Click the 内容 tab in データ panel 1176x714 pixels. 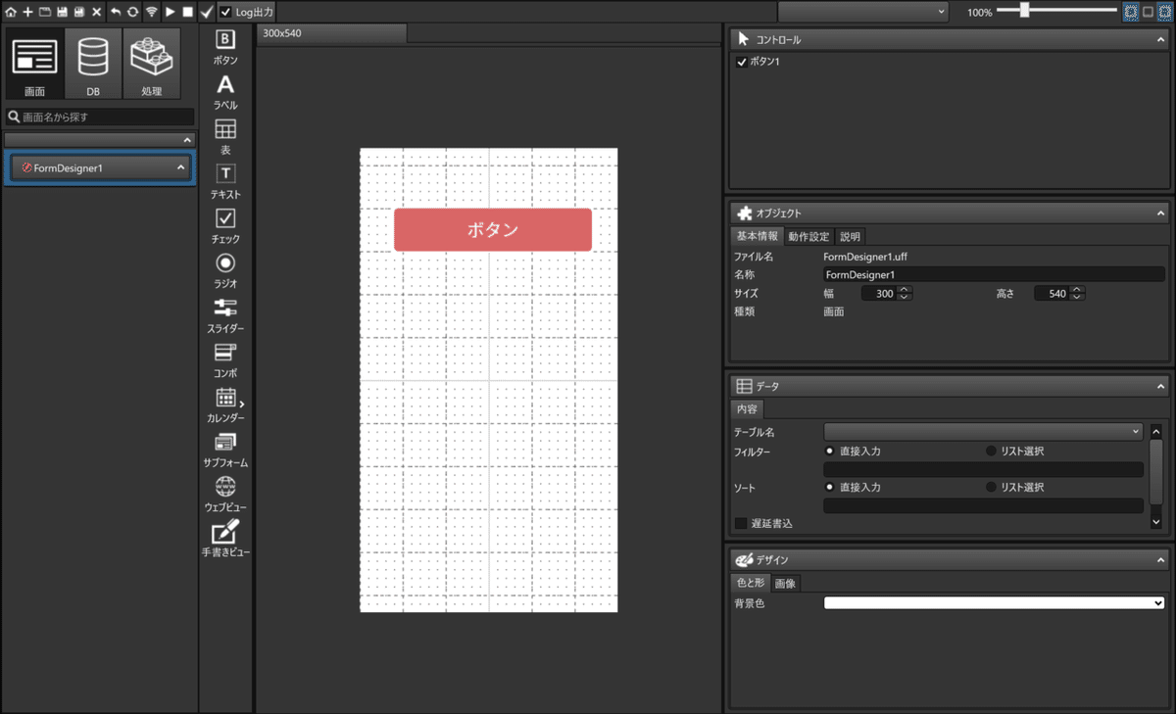[x=747, y=409]
